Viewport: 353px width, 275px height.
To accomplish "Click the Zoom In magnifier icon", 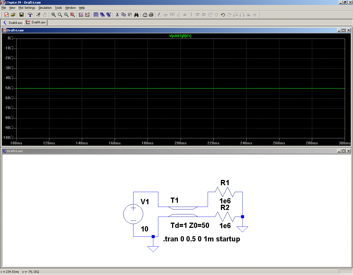I will pyautogui.click(x=54, y=15).
